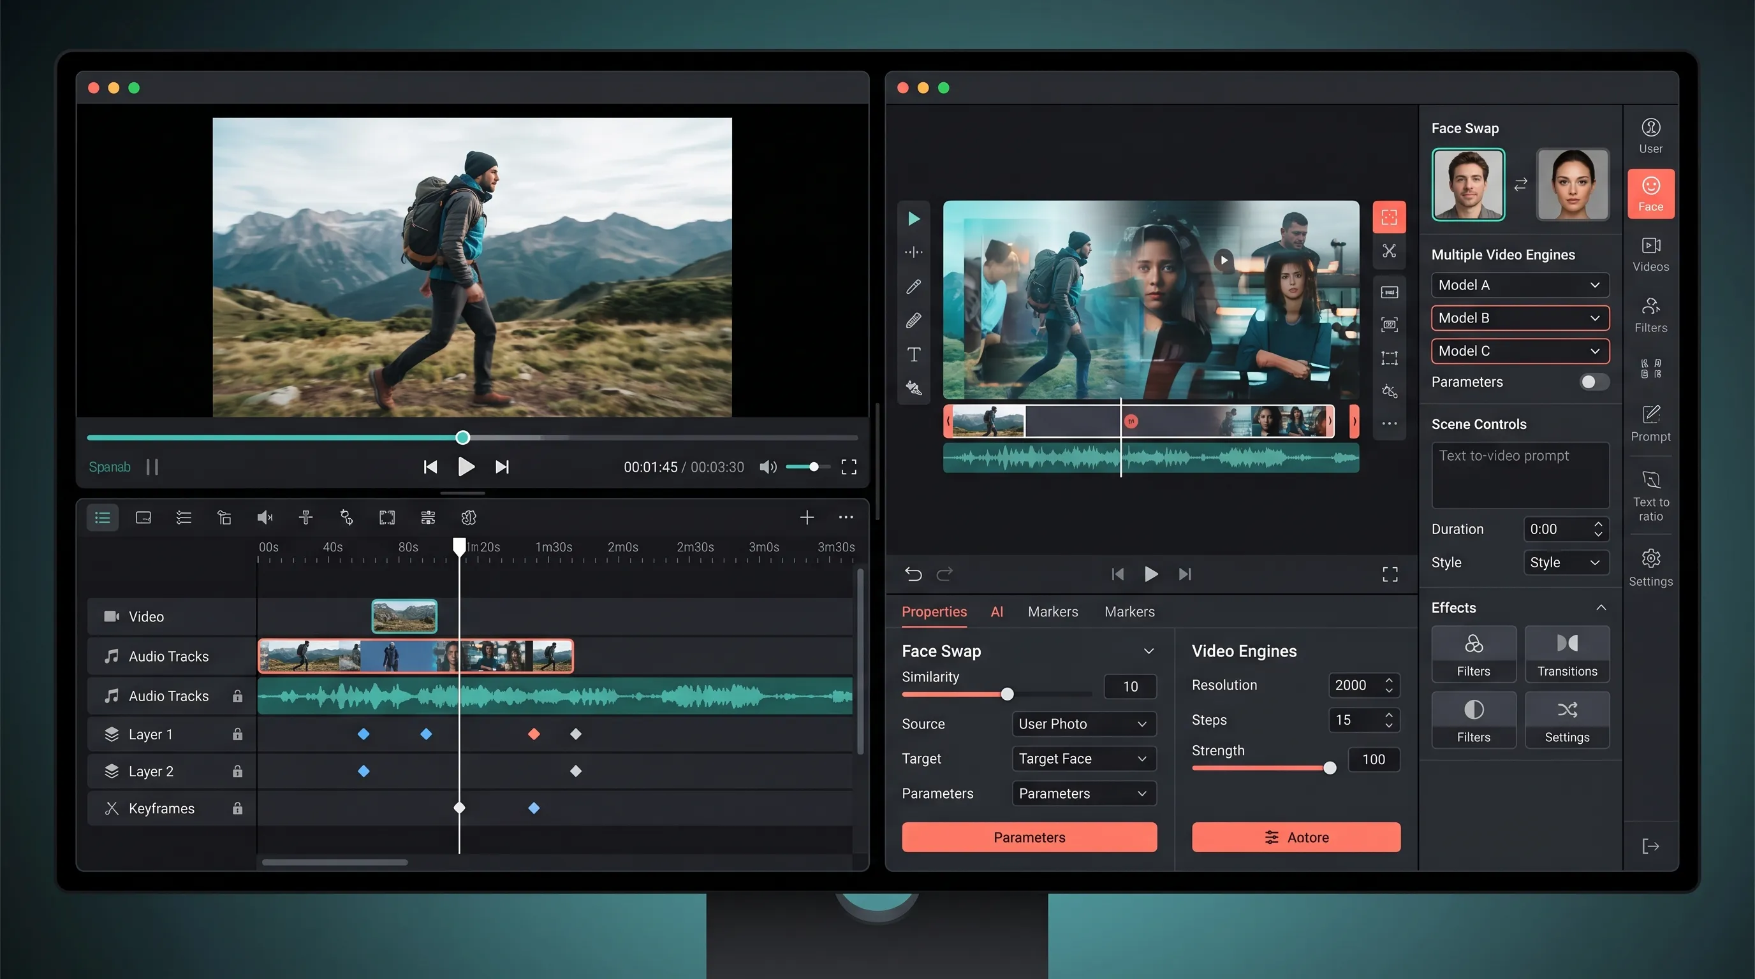Switch to the Properties tab
Image resolution: width=1755 pixels, height=979 pixels.
click(934, 611)
